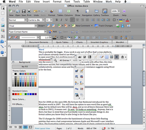
Task: Click the lock icon on the forms toolbar
Action: tap(122, 57)
